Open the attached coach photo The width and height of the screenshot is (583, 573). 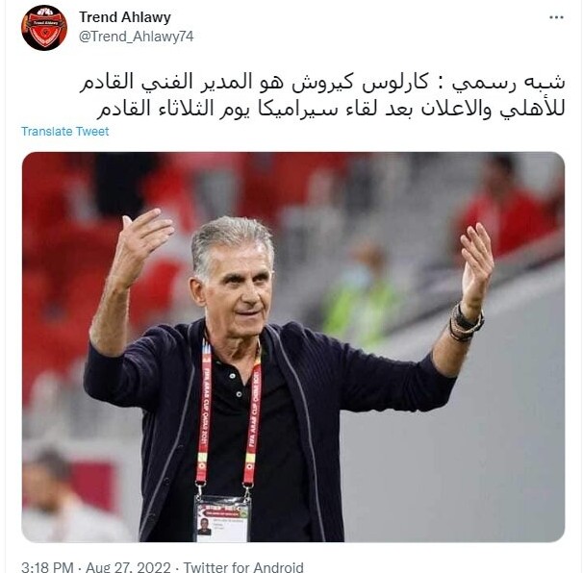click(293, 347)
